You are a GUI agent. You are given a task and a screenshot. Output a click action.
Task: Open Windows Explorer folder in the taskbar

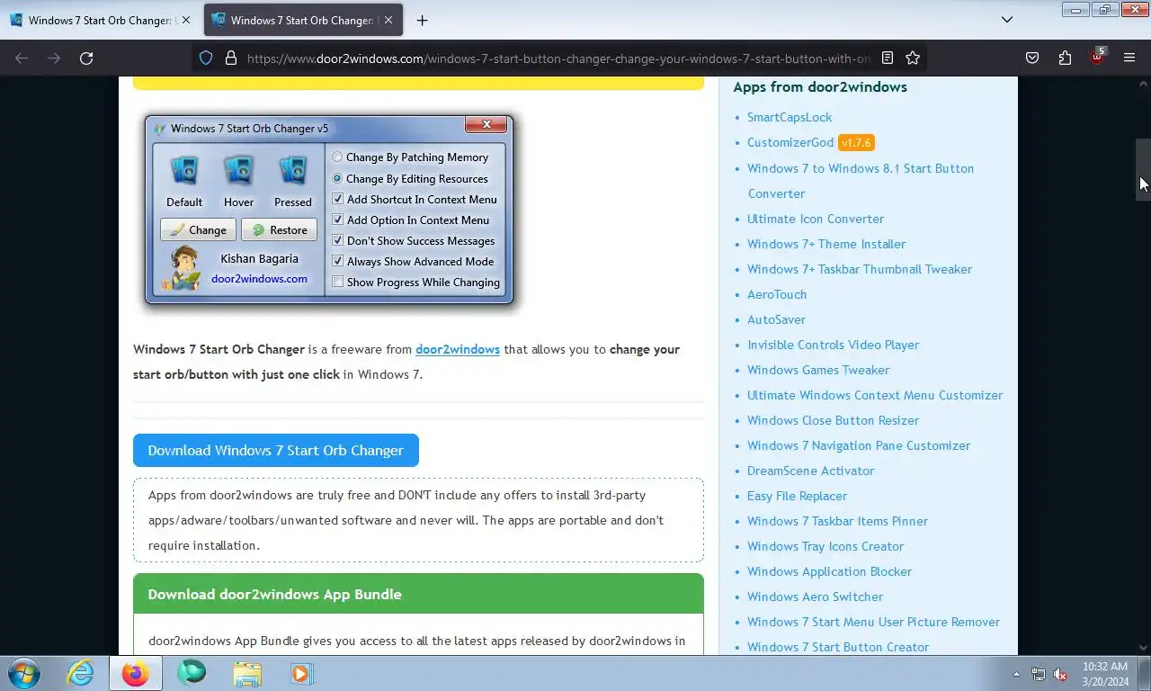pos(247,673)
